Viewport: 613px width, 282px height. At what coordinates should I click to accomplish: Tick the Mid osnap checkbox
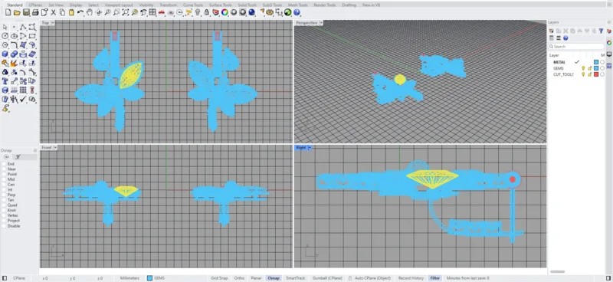[x=4, y=179]
